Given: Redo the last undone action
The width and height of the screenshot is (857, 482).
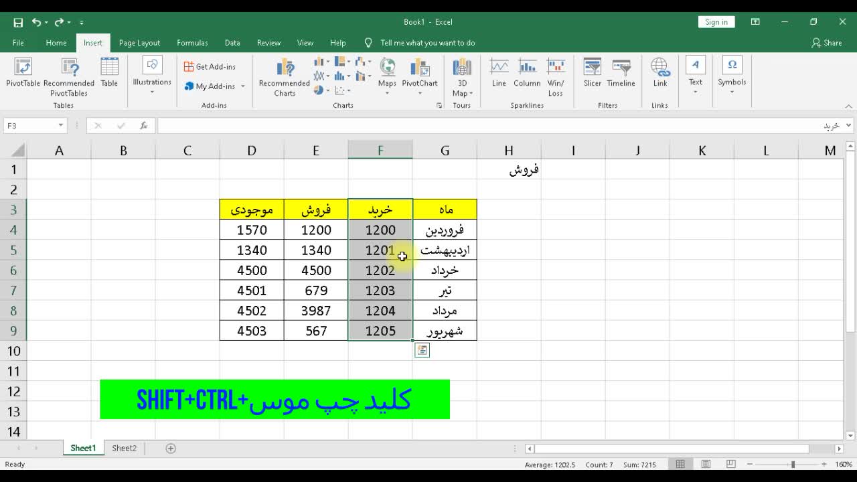Looking at the screenshot, I should [x=58, y=22].
